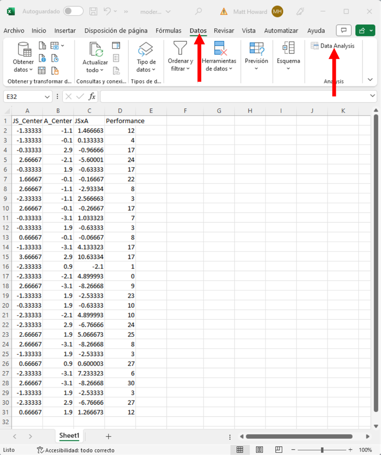381x455 pixels.
Task: Open the Archivo menu
Action: [14, 31]
